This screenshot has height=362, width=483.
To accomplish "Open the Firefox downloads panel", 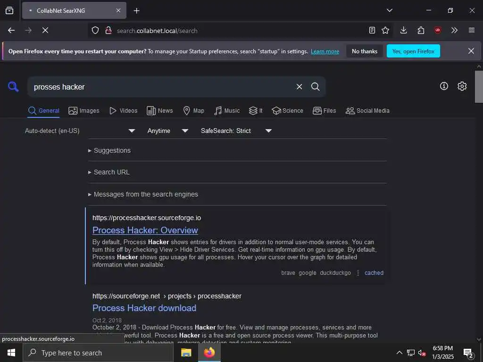I will click(x=404, y=30).
